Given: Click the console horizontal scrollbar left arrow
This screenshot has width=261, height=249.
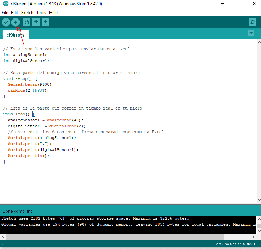Looking at the screenshot, I should click(x=3, y=237).
